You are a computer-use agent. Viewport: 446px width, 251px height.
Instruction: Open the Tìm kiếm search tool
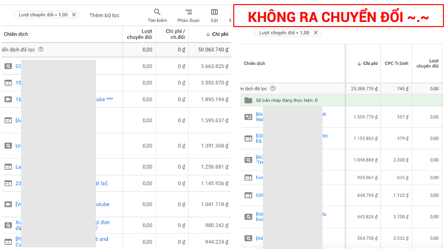[x=157, y=16]
